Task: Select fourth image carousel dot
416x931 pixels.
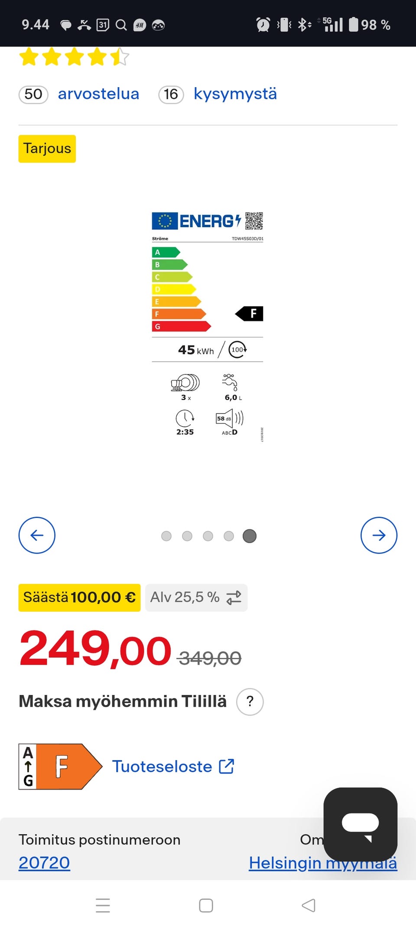Action: coord(229,536)
